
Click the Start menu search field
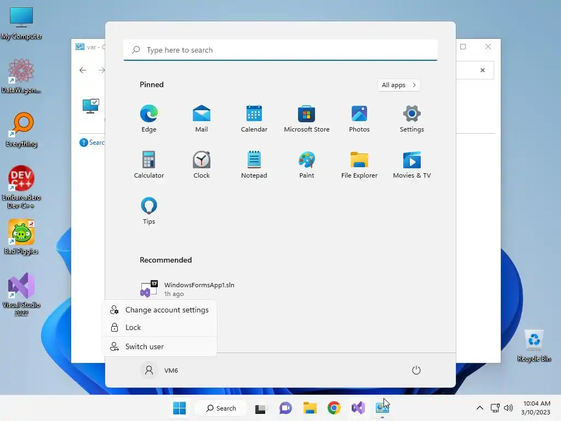pyautogui.click(x=280, y=50)
